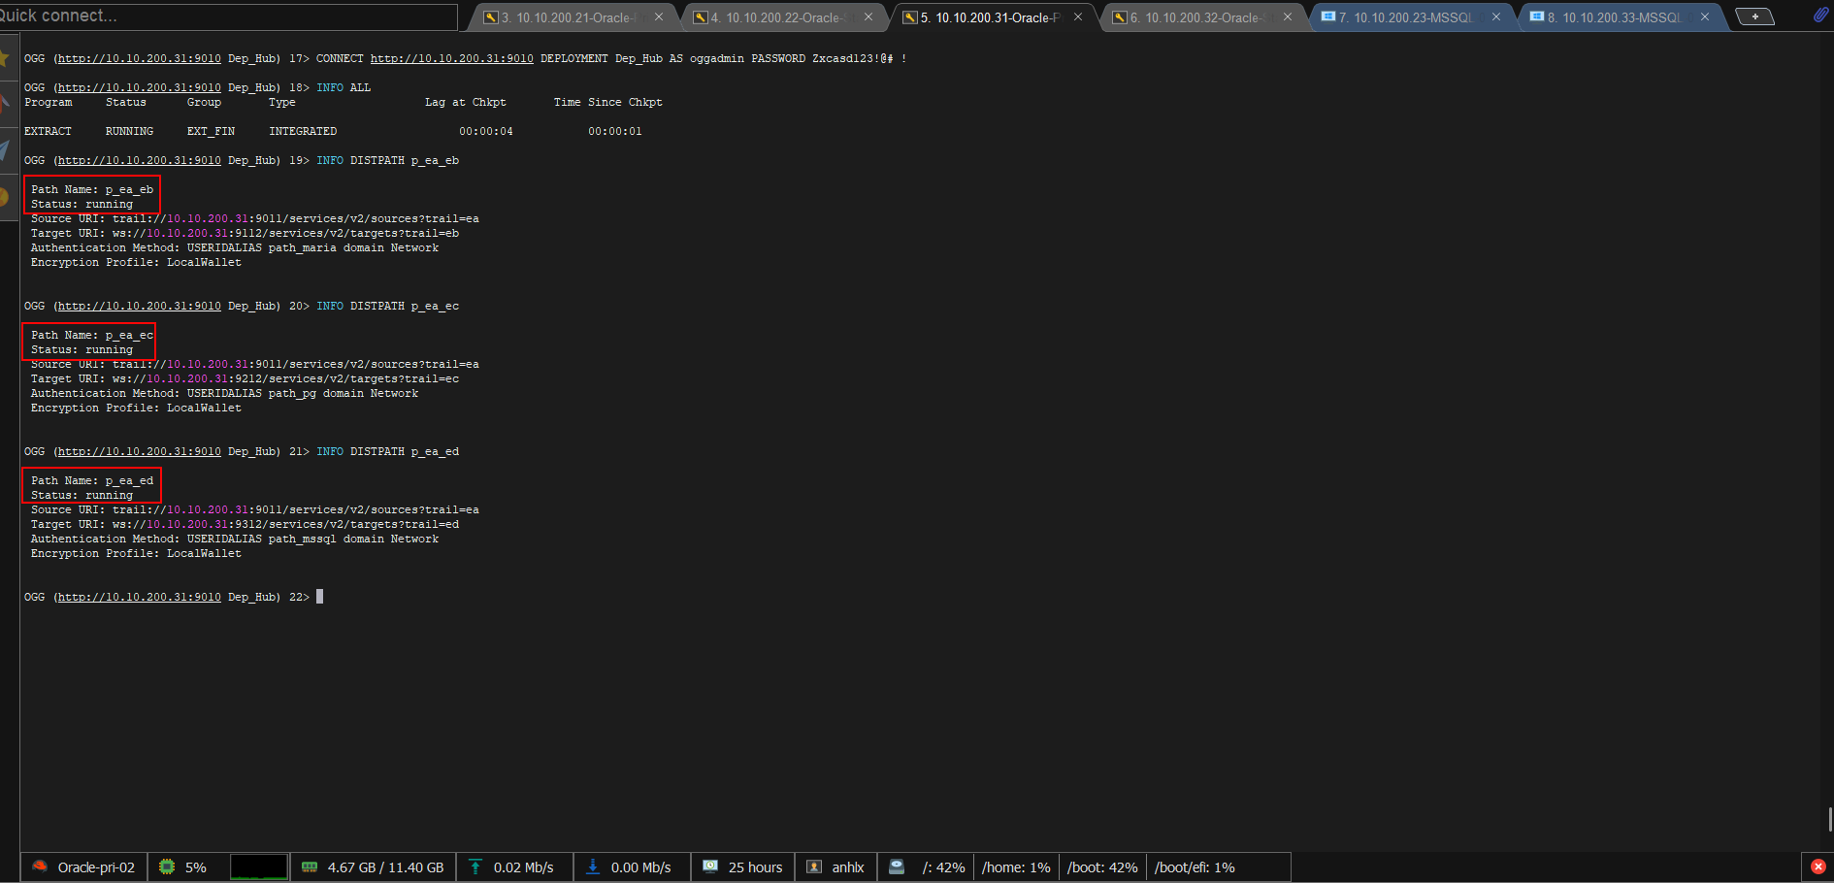
Task: Open the prompt URL link on line 20>
Action: tap(140, 306)
